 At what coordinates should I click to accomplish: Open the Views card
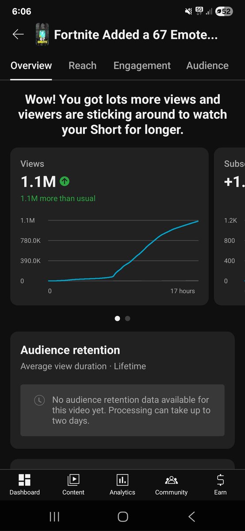pyautogui.click(x=109, y=227)
